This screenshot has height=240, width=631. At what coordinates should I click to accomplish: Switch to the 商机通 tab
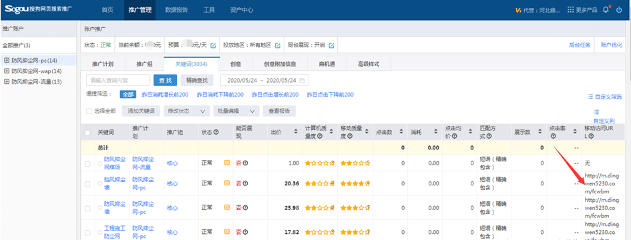coord(327,64)
